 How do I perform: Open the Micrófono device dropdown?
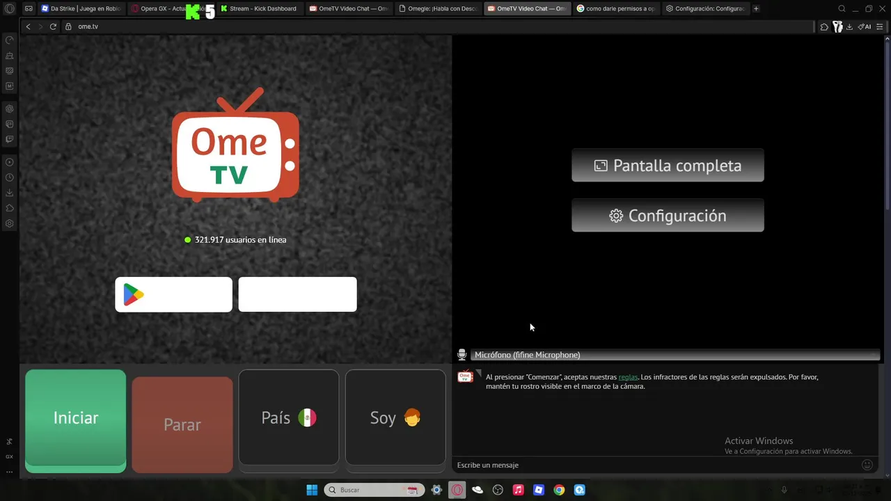pos(675,355)
